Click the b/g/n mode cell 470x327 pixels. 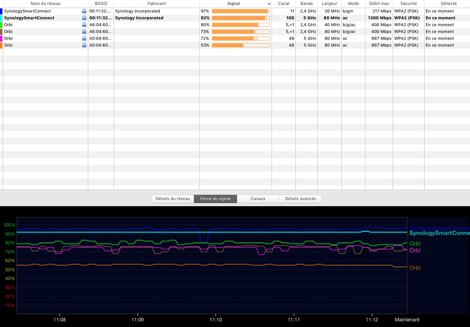pos(348,11)
